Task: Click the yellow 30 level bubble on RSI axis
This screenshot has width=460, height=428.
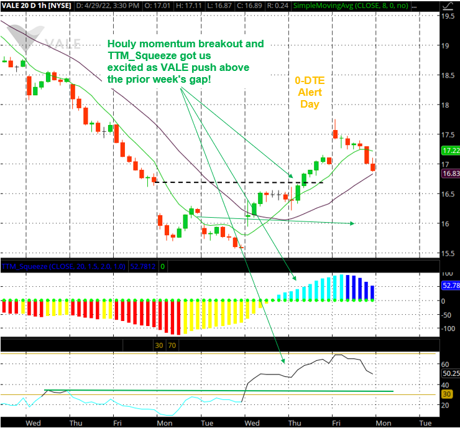Action: (x=446, y=394)
